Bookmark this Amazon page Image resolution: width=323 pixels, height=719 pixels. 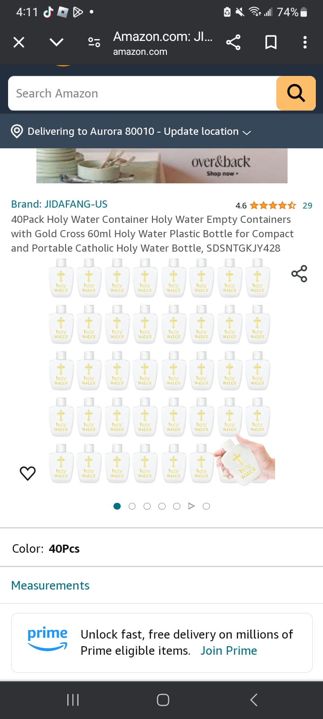[x=271, y=42]
